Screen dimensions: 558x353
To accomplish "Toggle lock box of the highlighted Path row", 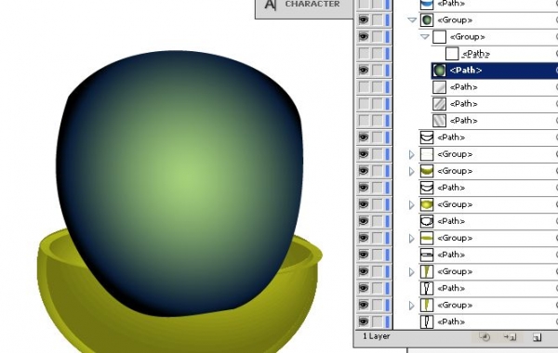I will click(377, 70).
